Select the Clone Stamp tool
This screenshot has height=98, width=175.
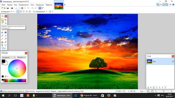[2, 42]
